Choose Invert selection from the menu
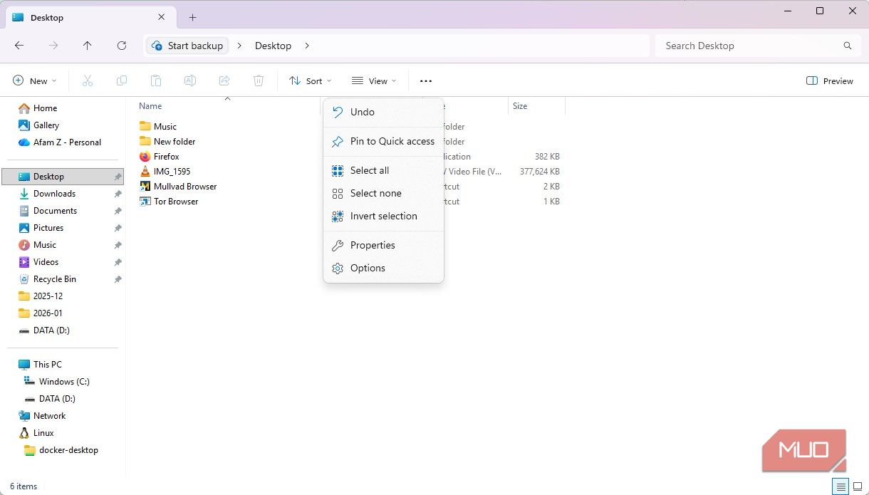Screen dimensions: 869x495 [x=383, y=216]
